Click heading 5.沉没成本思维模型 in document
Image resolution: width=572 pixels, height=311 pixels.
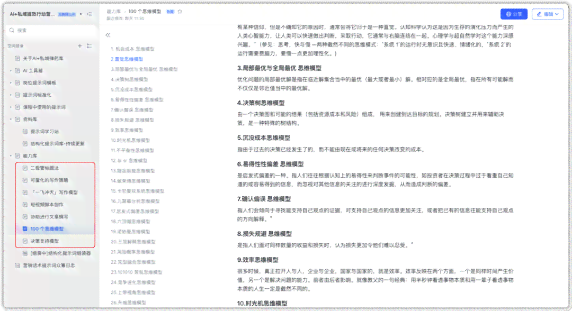pyautogui.click(x=264, y=138)
